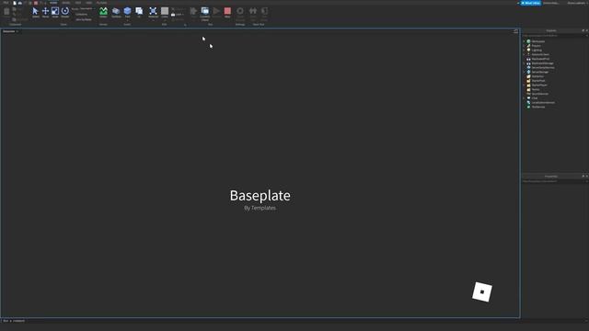The image size is (589, 331).
Task: Click the TestService green icon
Action: [528, 107]
